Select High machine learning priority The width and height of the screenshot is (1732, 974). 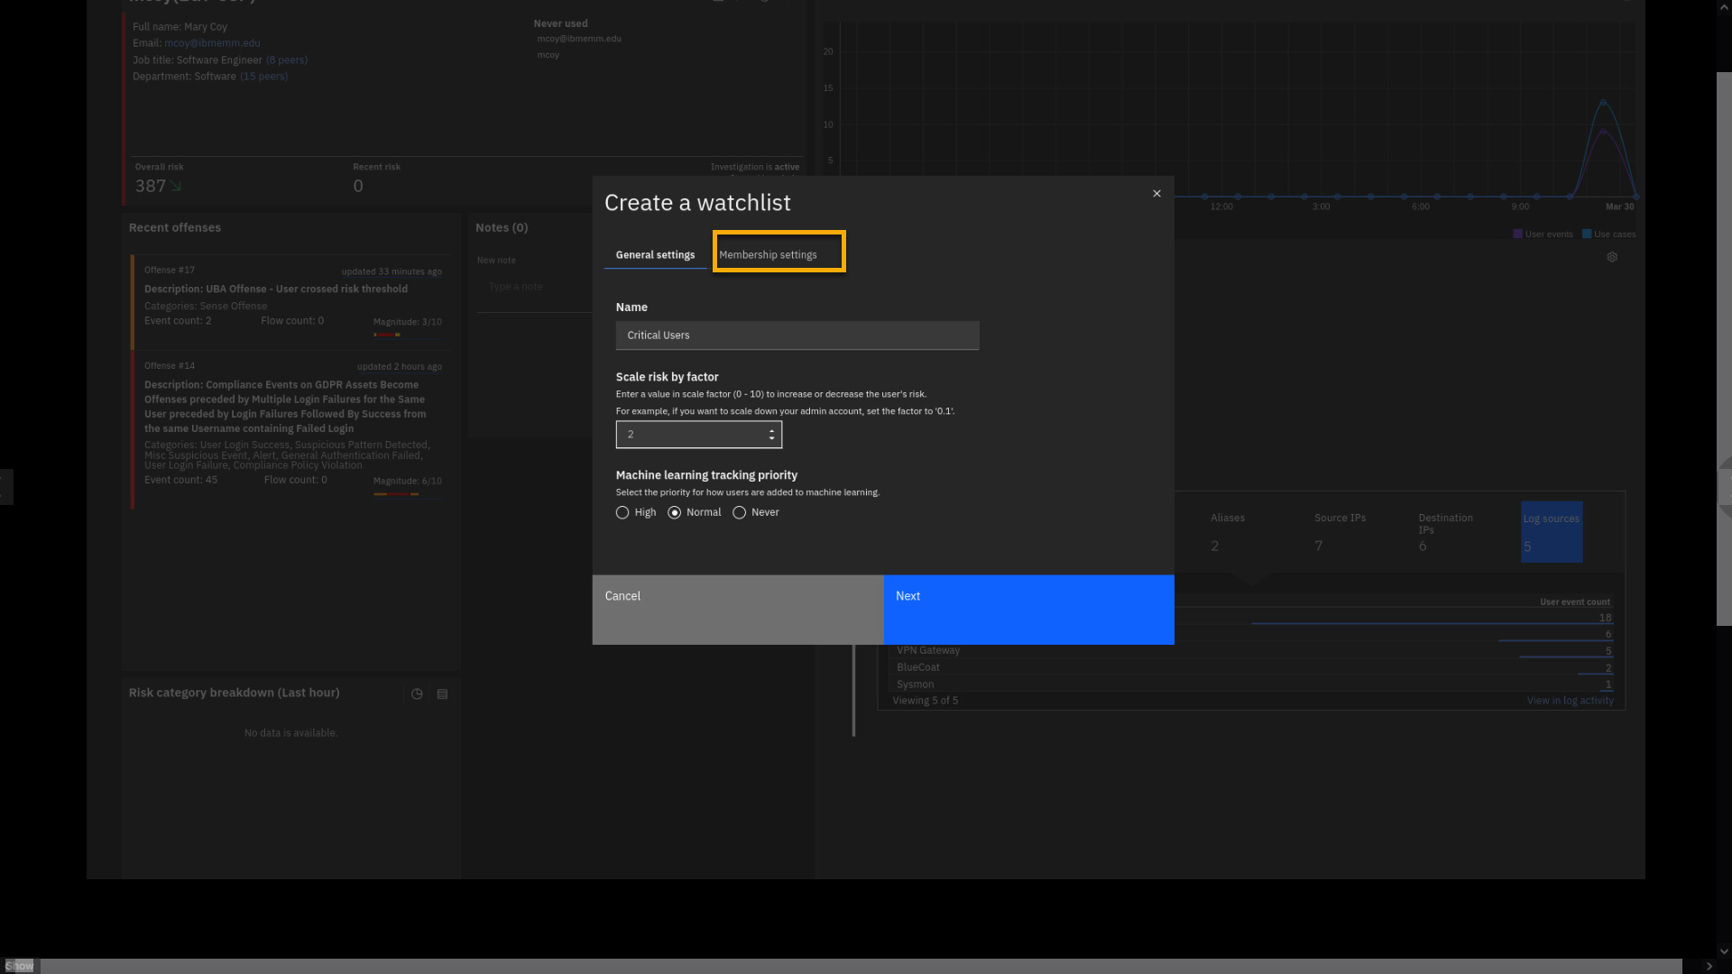(x=622, y=512)
